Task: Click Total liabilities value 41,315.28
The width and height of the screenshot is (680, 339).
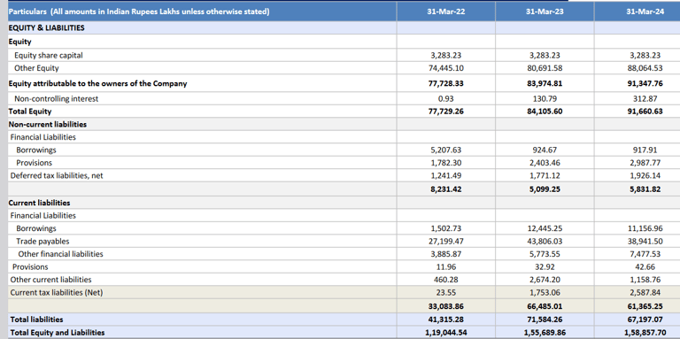Action: [x=446, y=320]
